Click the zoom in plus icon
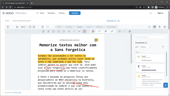 click(x=34, y=27)
